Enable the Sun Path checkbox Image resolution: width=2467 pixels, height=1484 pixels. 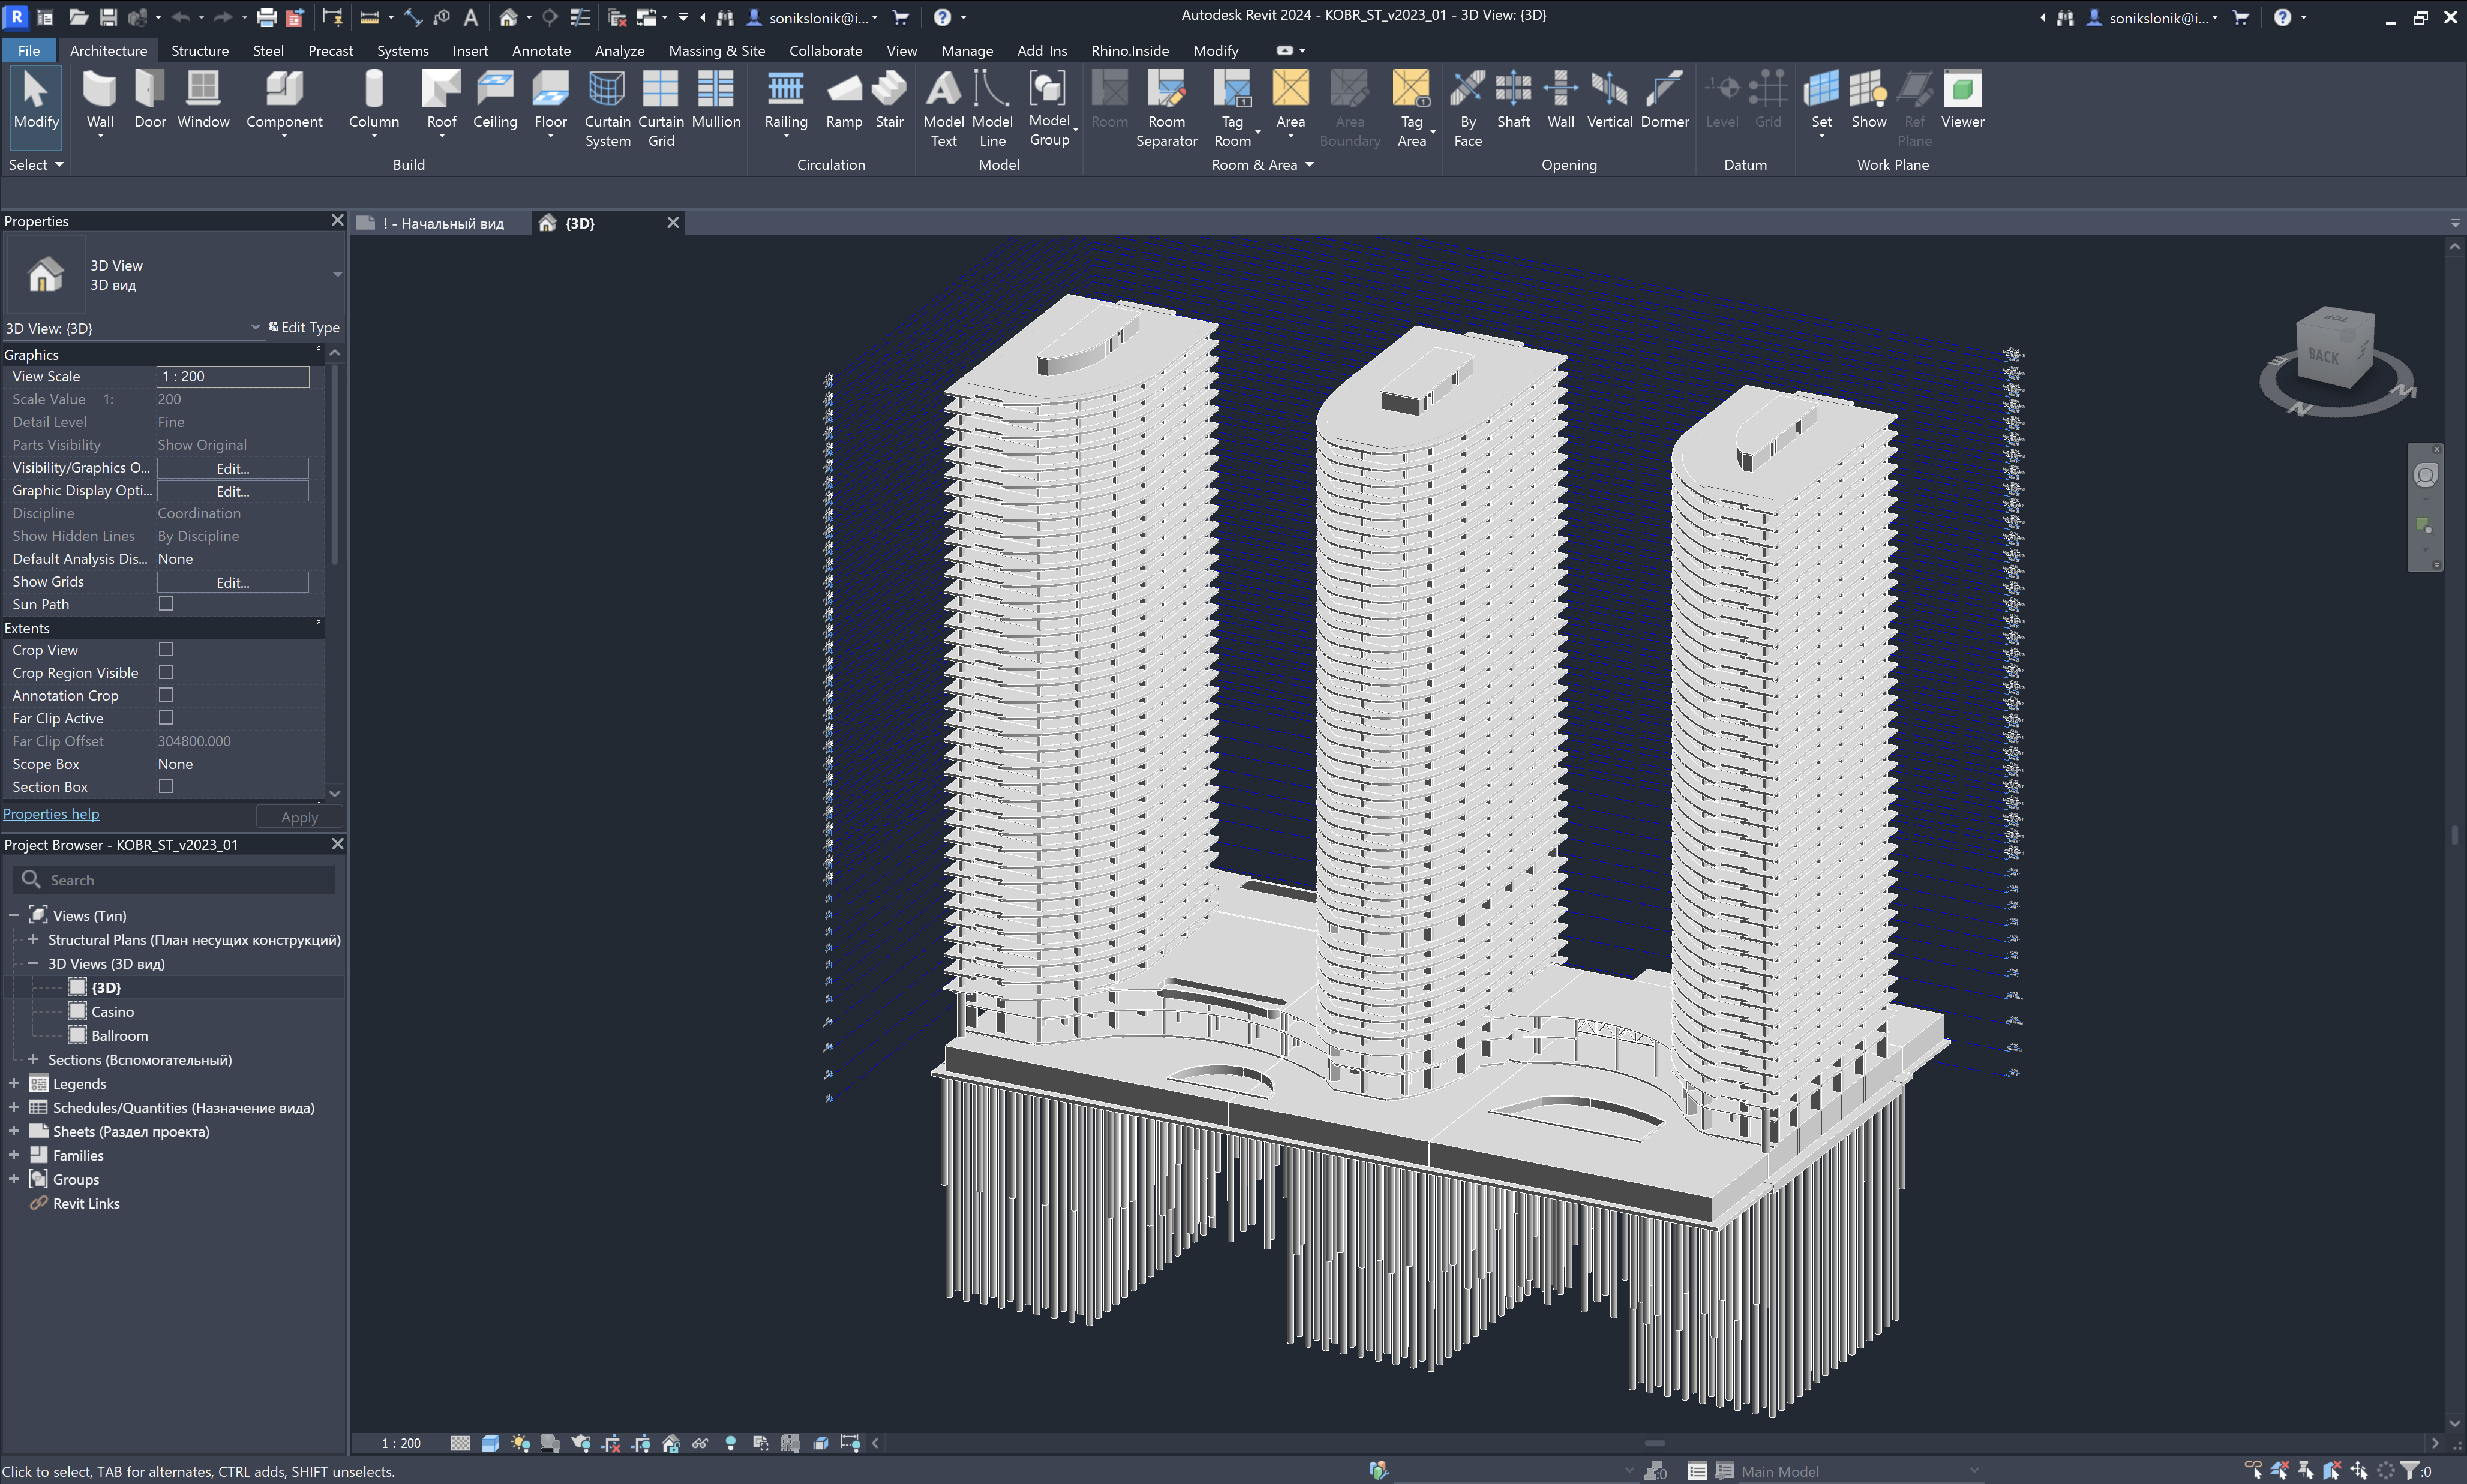pyautogui.click(x=166, y=604)
